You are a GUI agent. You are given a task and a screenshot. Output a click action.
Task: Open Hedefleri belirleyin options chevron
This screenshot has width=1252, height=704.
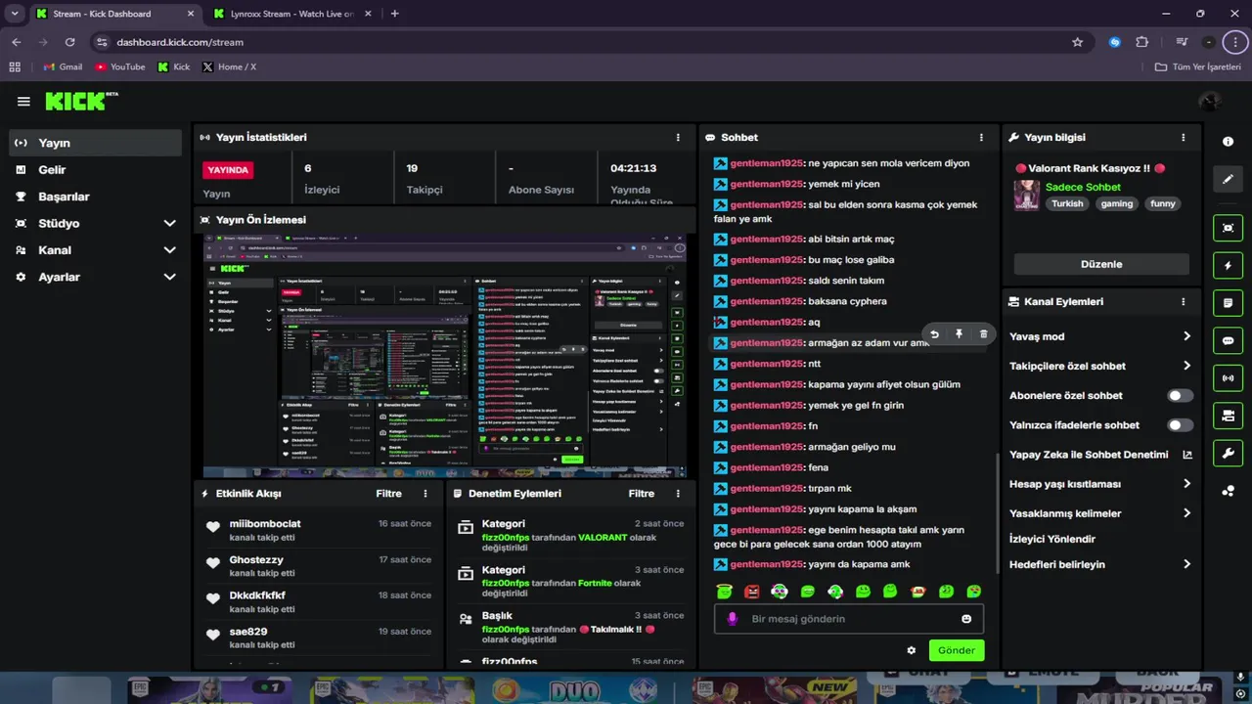pyautogui.click(x=1186, y=564)
